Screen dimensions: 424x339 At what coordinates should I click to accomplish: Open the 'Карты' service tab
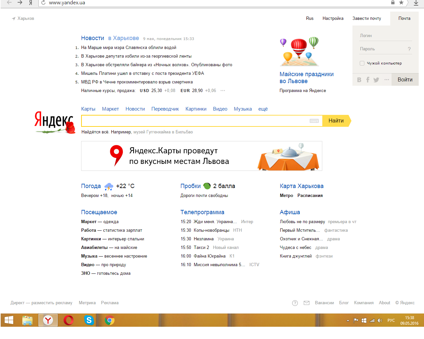88,109
